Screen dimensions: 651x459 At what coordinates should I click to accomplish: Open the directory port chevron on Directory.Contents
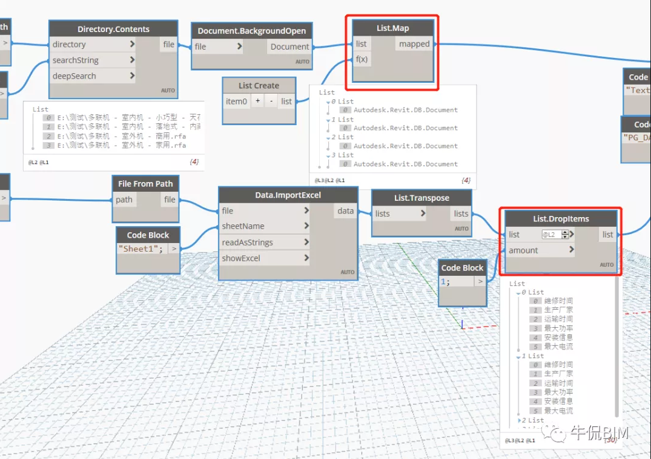(x=132, y=44)
